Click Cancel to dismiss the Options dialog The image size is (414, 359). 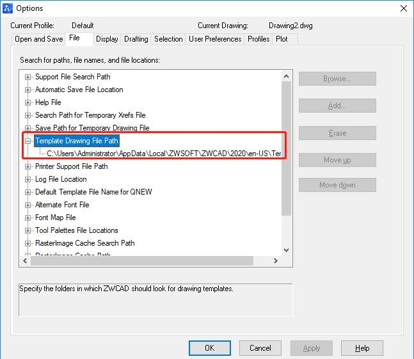(x=260, y=348)
